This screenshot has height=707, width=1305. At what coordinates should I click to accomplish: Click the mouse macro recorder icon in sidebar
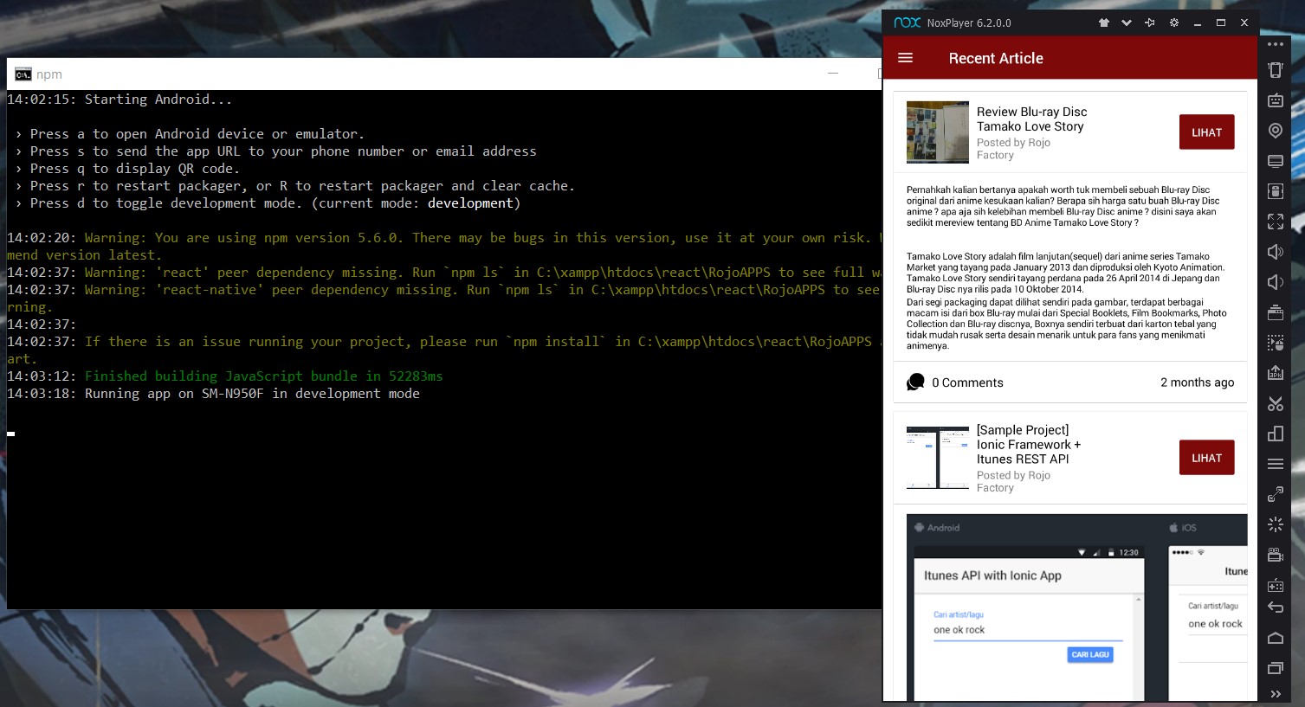coord(1276,343)
